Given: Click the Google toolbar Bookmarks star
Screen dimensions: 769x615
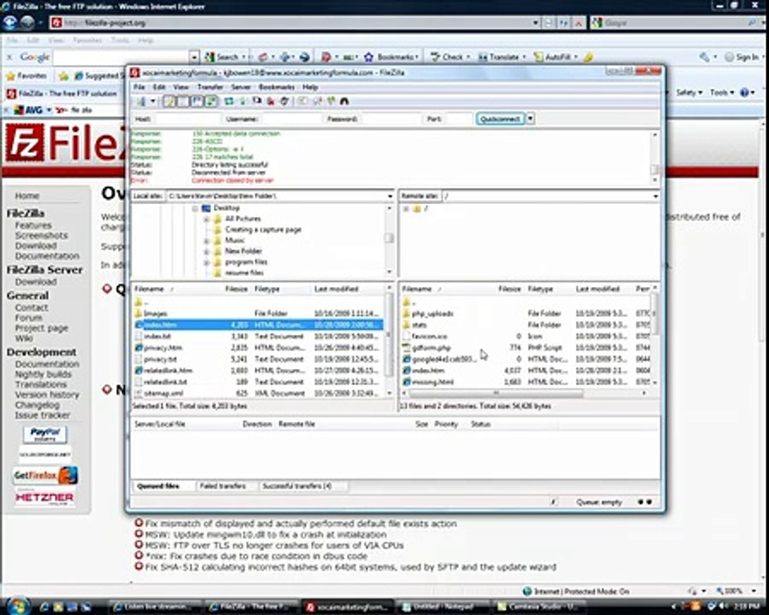Looking at the screenshot, I should click(369, 57).
